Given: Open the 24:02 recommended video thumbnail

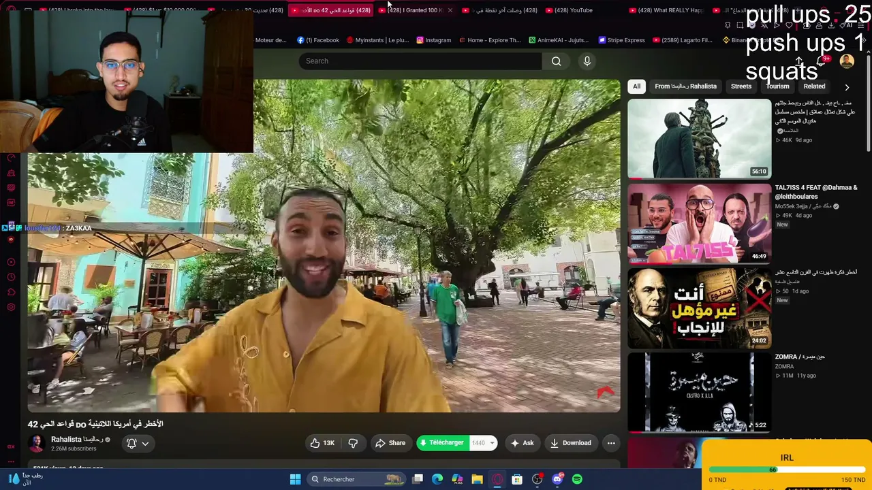Looking at the screenshot, I should pos(699,308).
